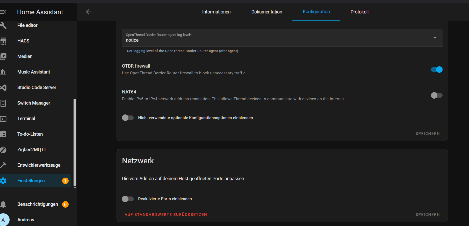
Task: Open To-do-Listen in sidebar
Action: [36, 134]
